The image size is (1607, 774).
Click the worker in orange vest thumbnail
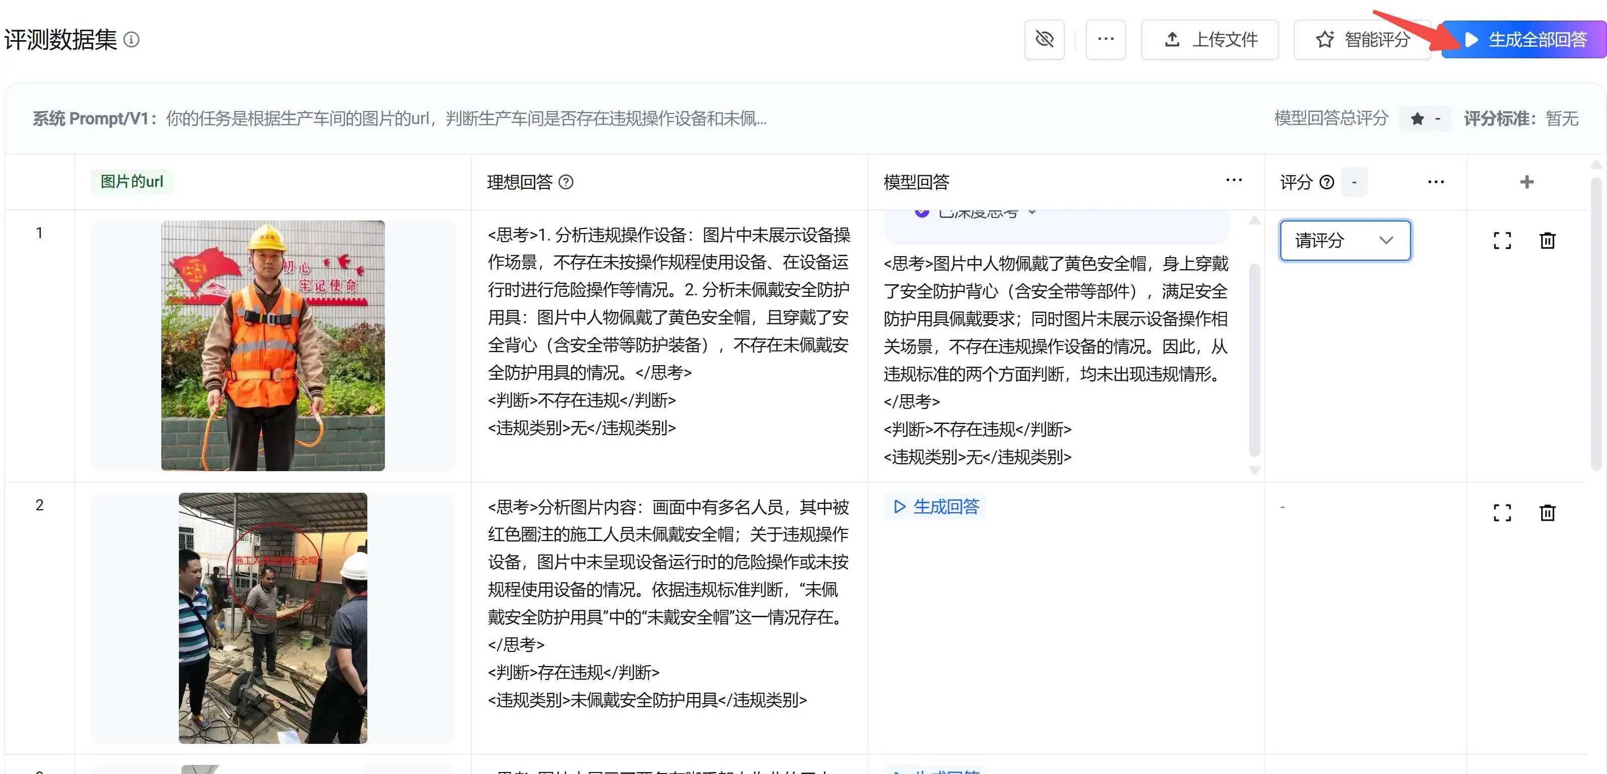tap(273, 345)
